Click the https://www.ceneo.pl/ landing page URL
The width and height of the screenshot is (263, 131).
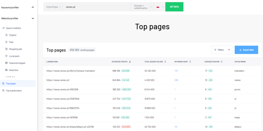58,80
